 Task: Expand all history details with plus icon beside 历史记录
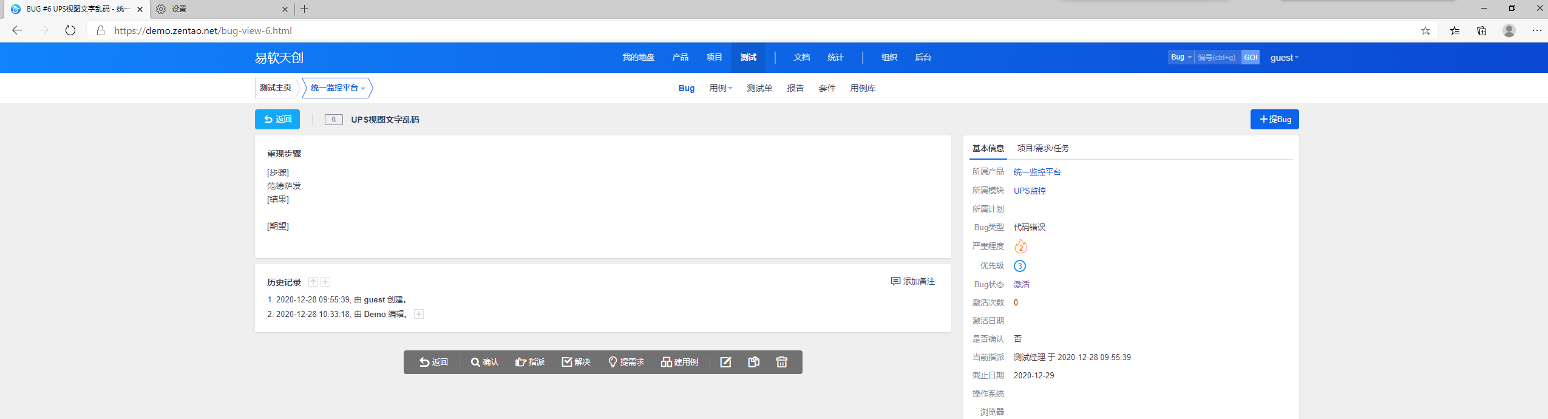[325, 282]
